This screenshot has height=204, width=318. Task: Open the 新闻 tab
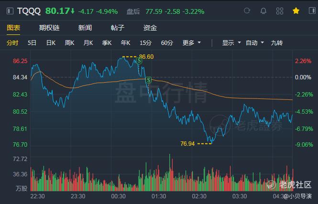(85, 28)
